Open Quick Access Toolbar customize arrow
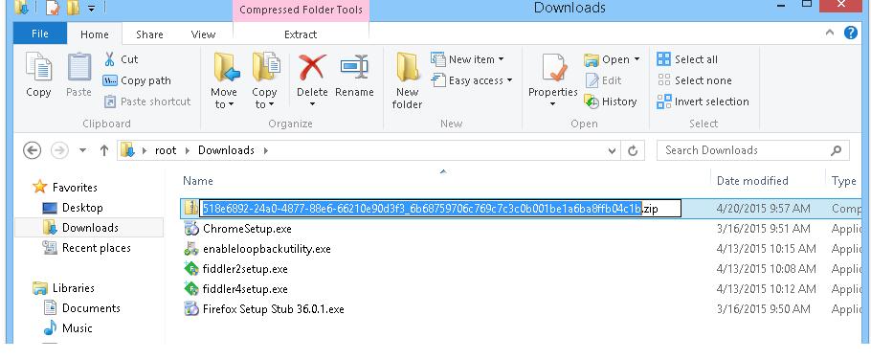This screenshot has width=871, height=360. (91, 9)
